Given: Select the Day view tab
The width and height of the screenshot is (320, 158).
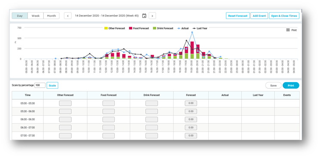Looking at the screenshot, I should click(20, 16).
